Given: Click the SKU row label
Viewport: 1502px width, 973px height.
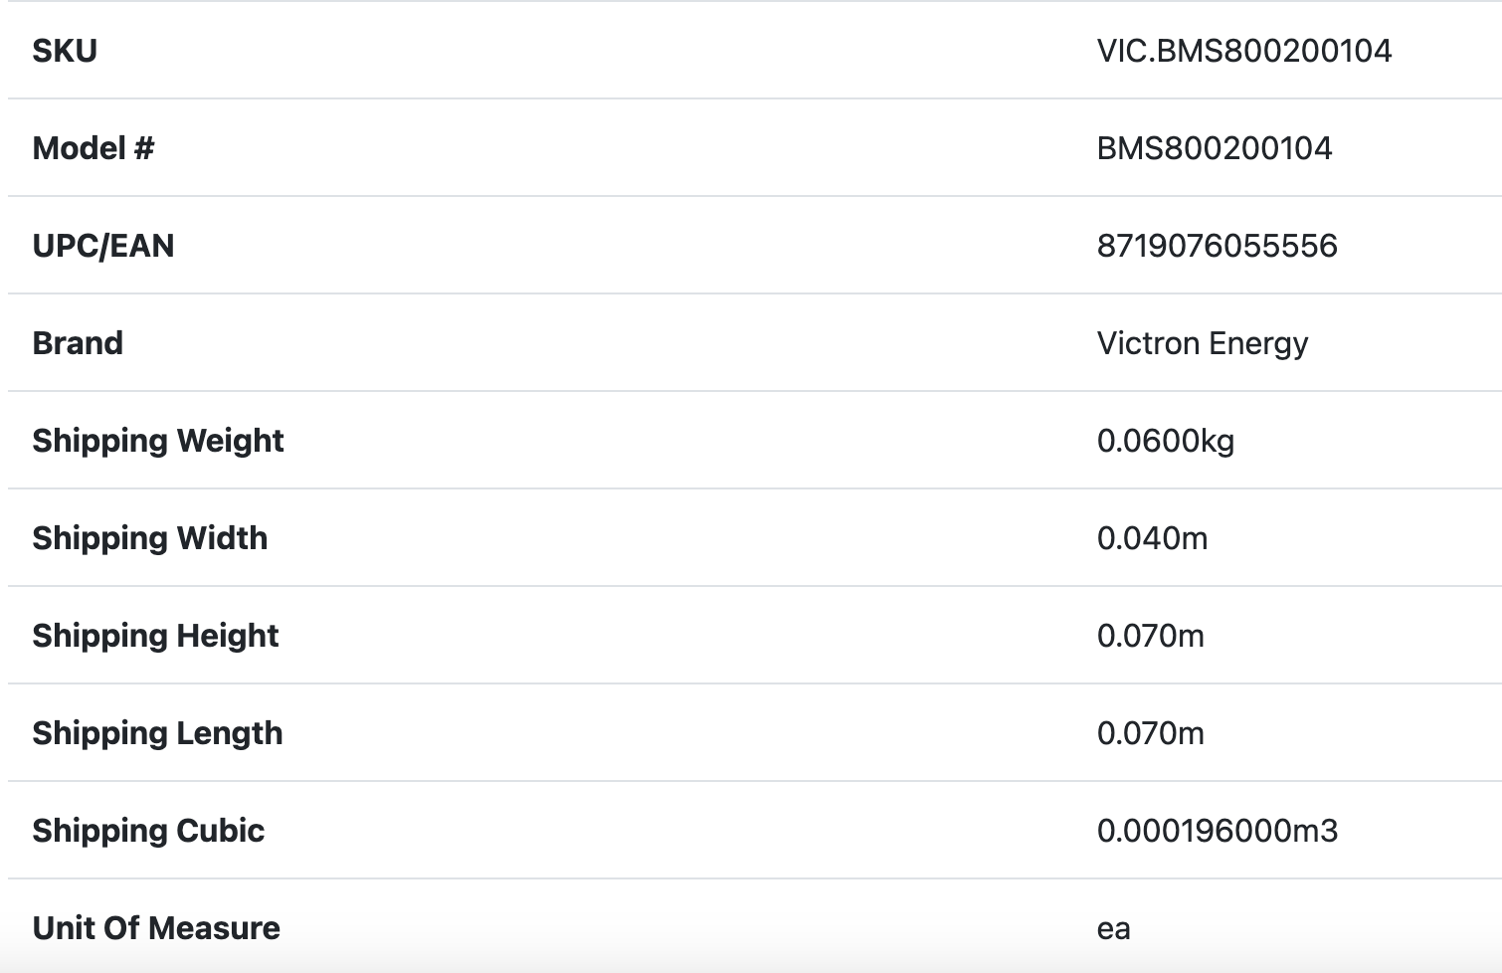Looking at the screenshot, I should tap(65, 51).
